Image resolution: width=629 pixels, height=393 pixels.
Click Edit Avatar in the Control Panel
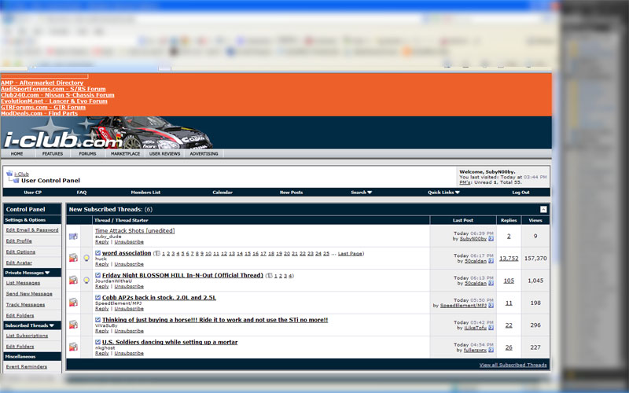(18, 263)
